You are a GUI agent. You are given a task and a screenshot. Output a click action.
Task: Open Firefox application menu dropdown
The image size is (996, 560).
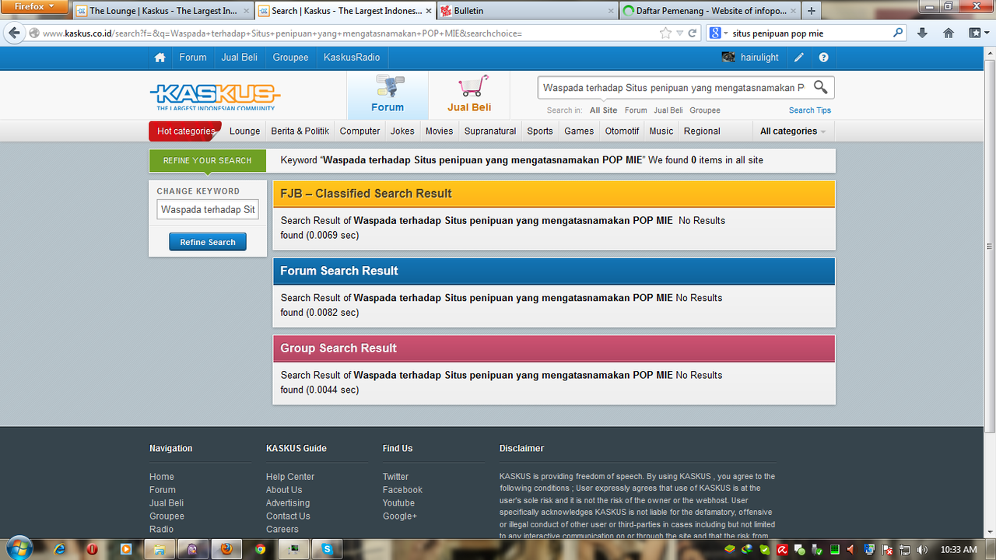34,6
